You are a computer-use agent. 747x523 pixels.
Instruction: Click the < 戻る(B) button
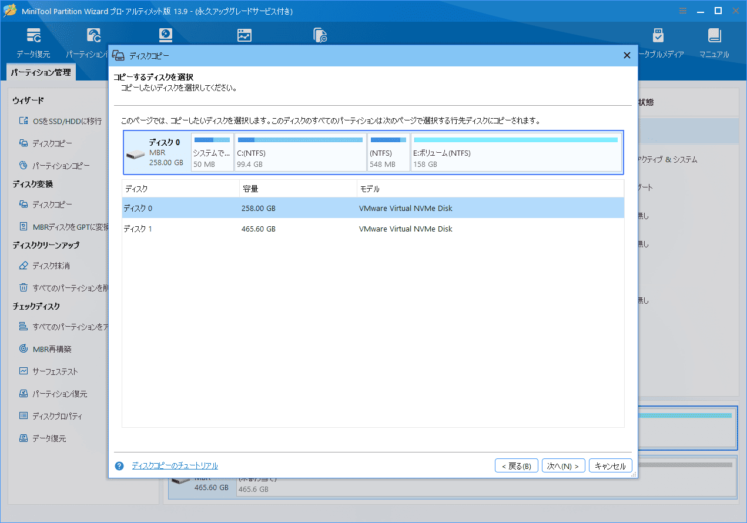click(x=517, y=466)
